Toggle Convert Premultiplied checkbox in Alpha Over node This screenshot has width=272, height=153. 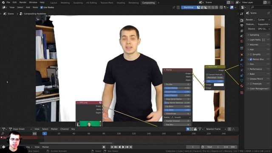(207, 75)
